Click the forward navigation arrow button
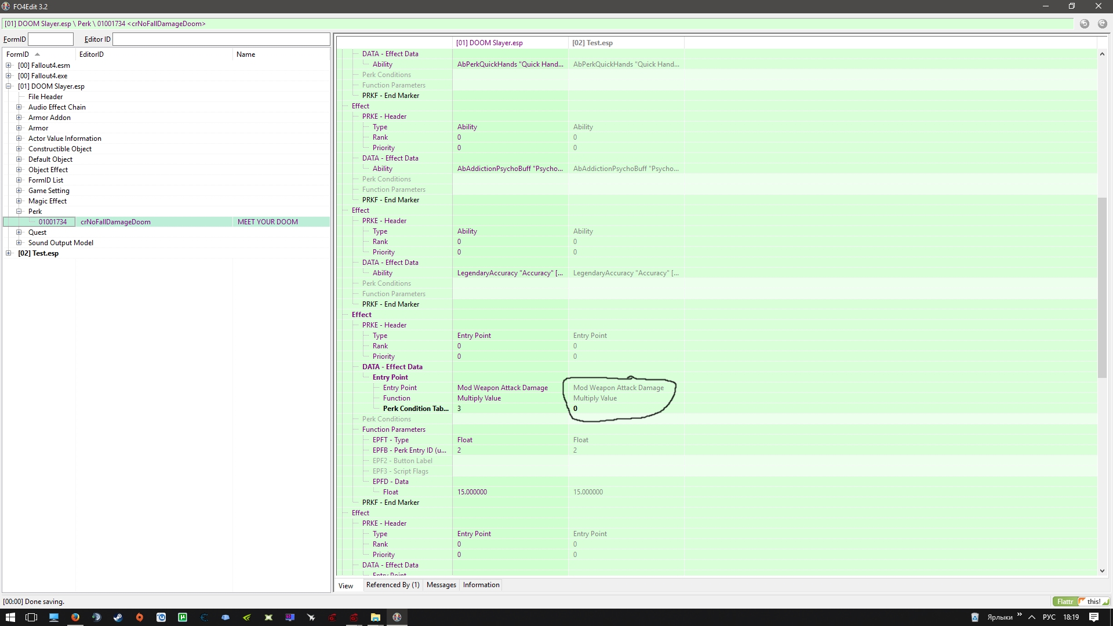 [x=1102, y=24]
